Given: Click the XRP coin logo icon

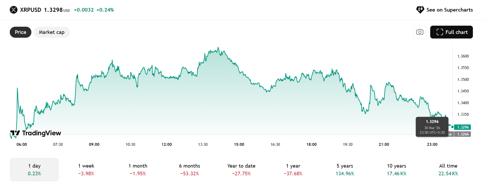Looking at the screenshot, I should 14,10.
